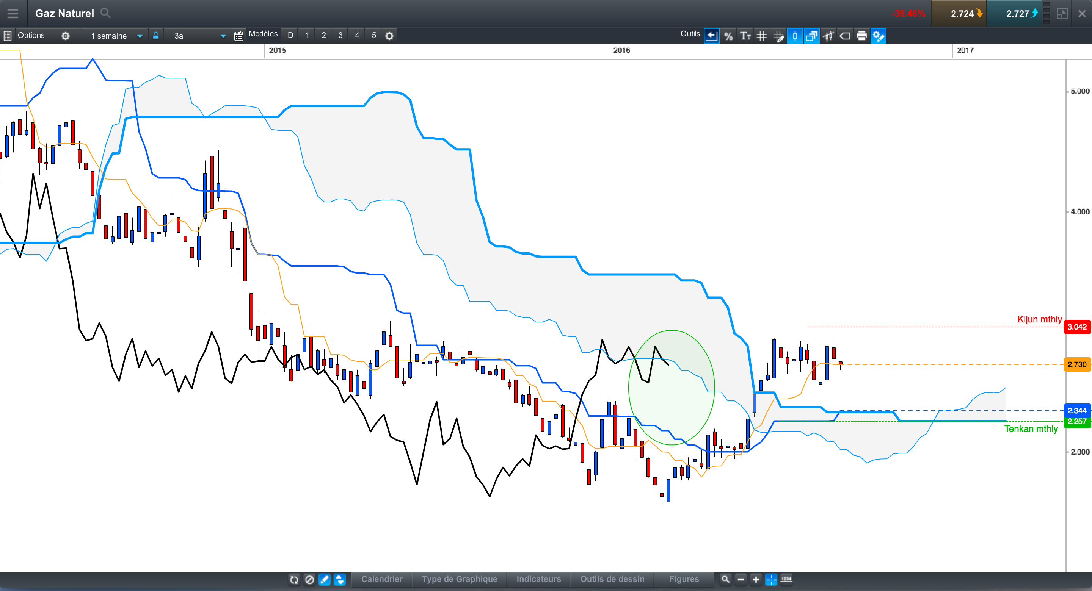Click the printer icon in Outils toolbar
The width and height of the screenshot is (1092, 591).
(x=861, y=36)
